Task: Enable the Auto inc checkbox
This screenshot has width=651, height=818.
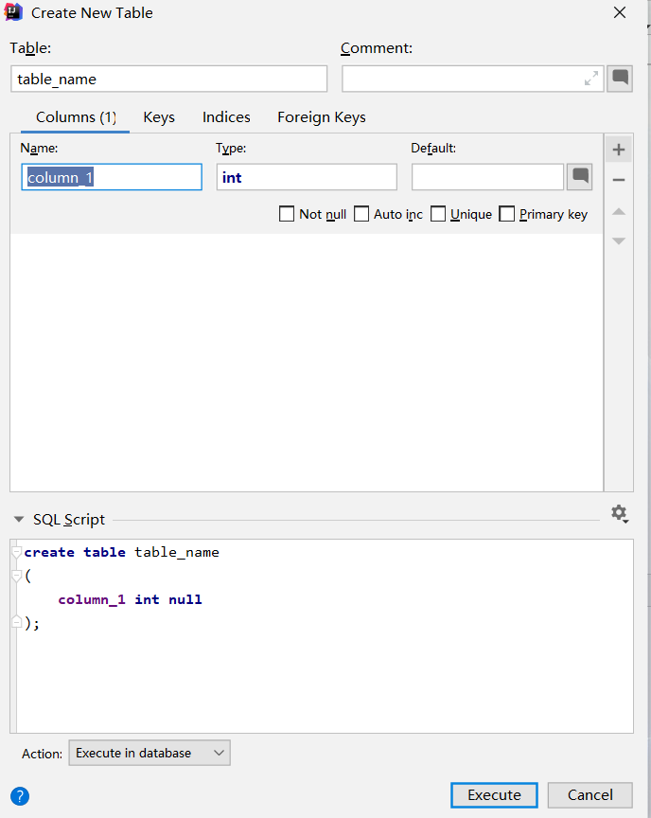Action: [x=361, y=214]
